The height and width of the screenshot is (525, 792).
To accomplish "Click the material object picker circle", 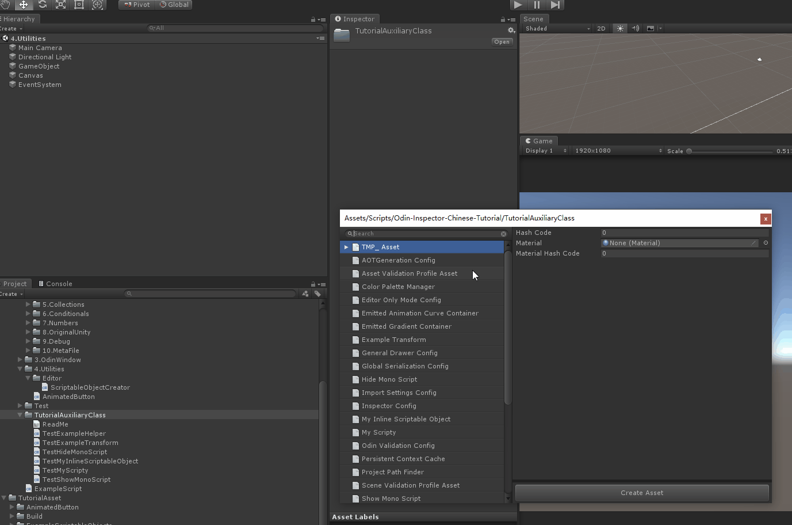I will [x=766, y=243].
